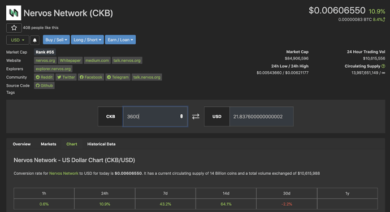The height and width of the screenshot is (212, 390).
Task: Open the Buy / Sell dropdown
Action: click(56, 40)
